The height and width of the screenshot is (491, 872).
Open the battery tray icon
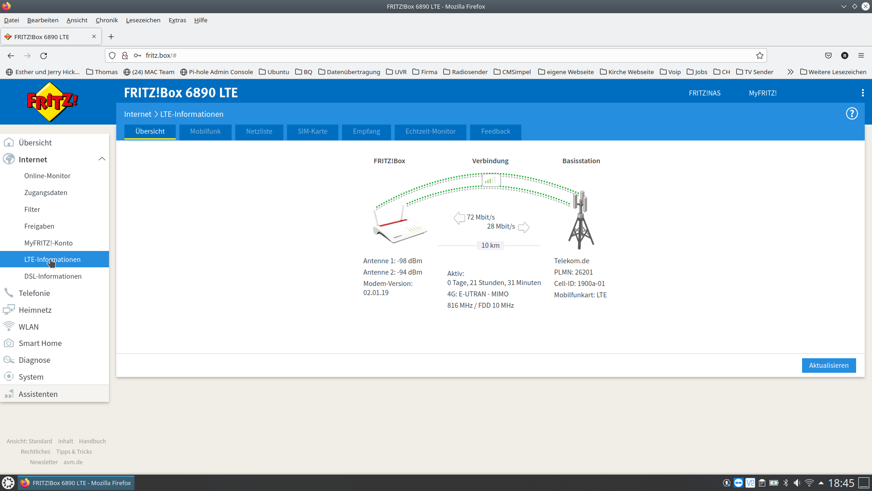coord(774,483)
